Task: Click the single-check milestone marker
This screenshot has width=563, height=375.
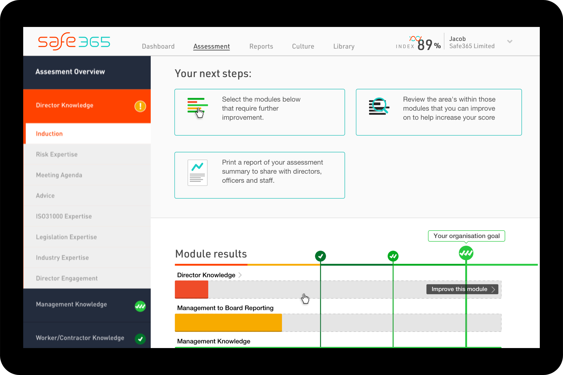Action: tap(320, 256)
